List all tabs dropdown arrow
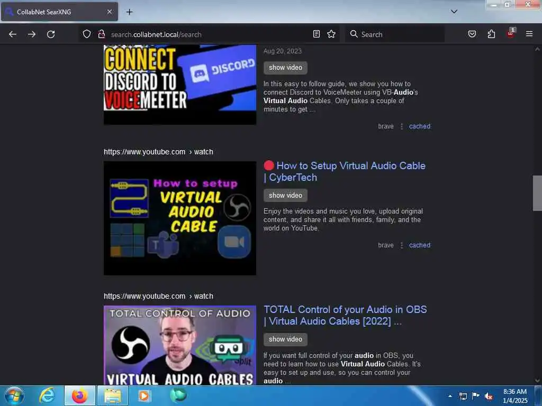This screenshot has height=406, width=542. [454, 12]
